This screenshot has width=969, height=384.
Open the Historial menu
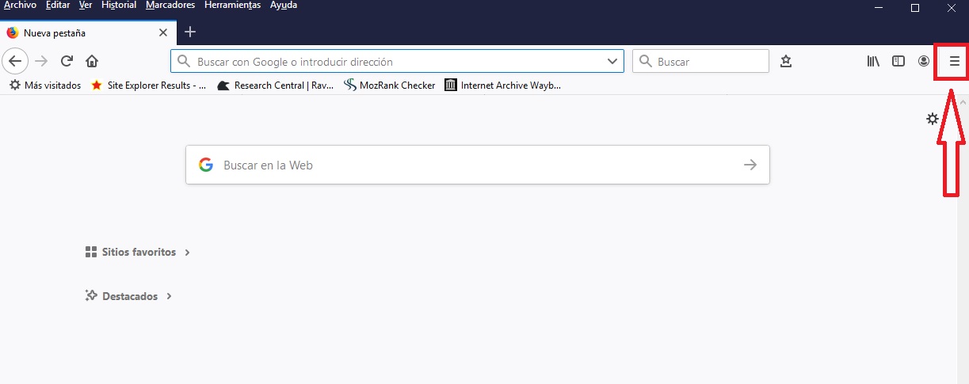pos(119,6)
